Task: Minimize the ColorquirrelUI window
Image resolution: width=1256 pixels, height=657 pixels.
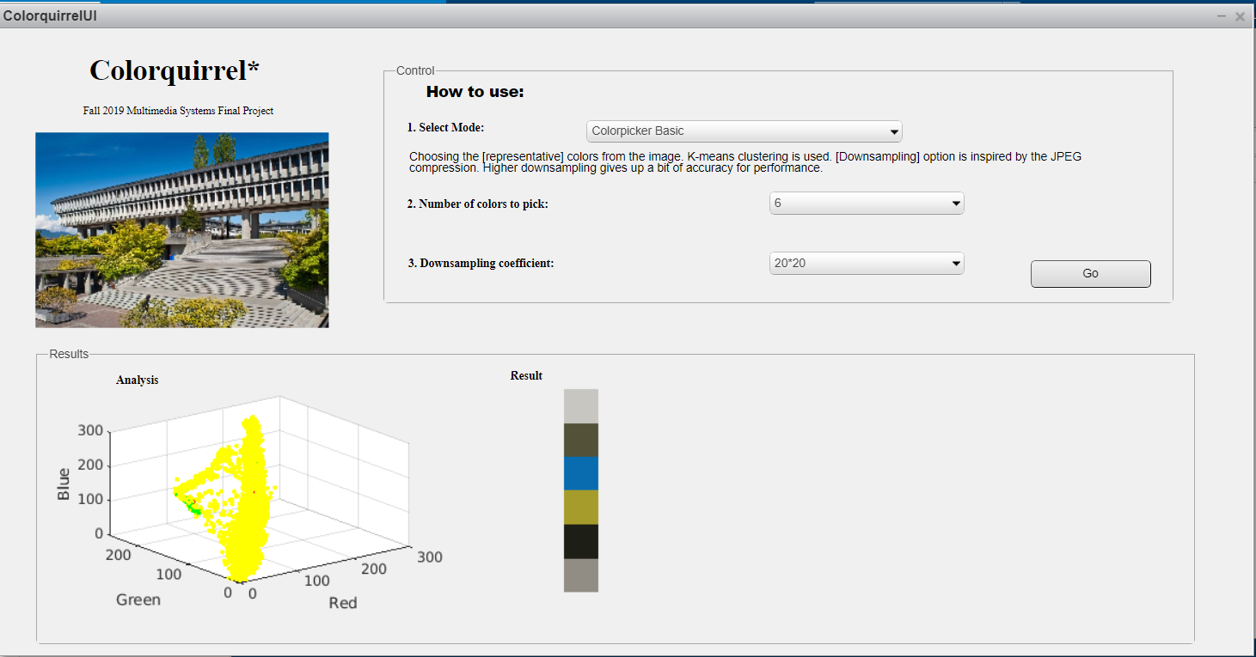Action: 1221,16
